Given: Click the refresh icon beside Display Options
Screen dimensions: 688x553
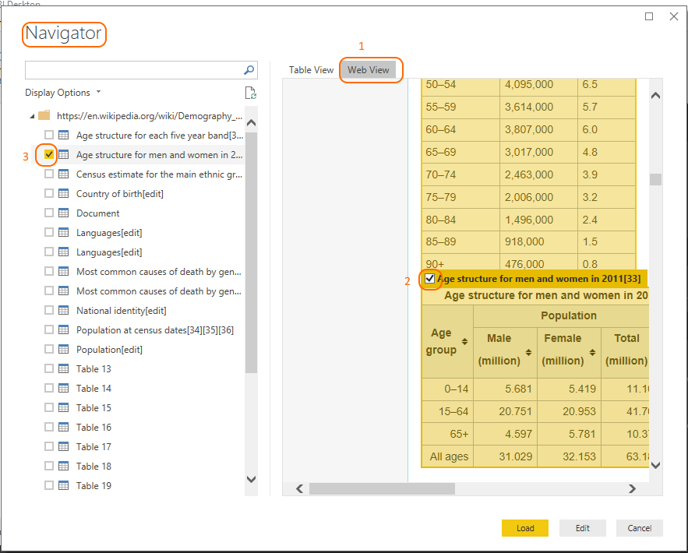Looking at the screenshot, I should [x=250, y=93].
